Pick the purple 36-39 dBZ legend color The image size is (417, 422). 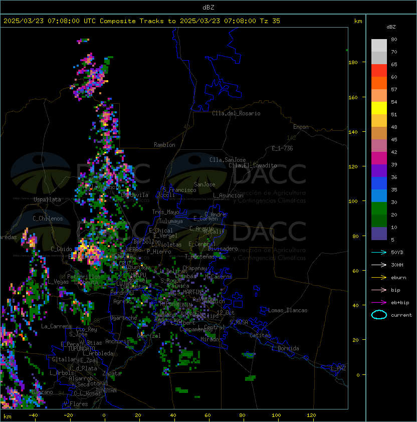[379, 171]
